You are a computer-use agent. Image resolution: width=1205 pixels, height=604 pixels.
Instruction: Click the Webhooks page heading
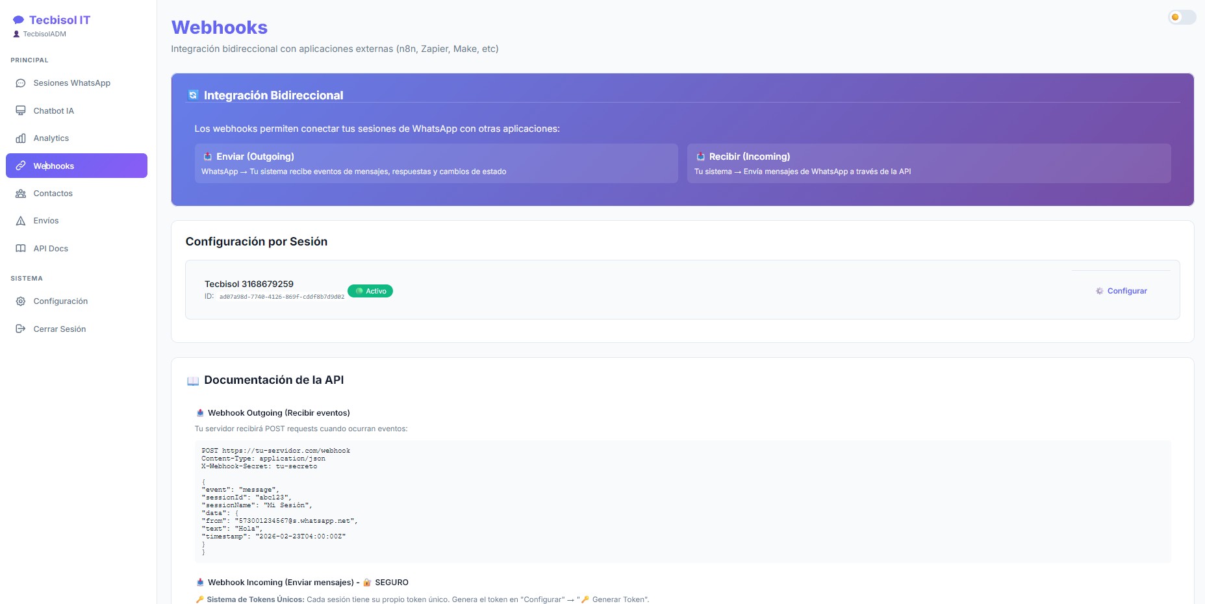click(220, 27)
